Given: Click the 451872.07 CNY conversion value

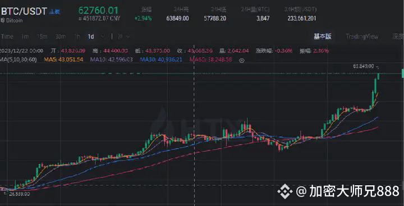Looking at the screenshot, I should [99, 19].
